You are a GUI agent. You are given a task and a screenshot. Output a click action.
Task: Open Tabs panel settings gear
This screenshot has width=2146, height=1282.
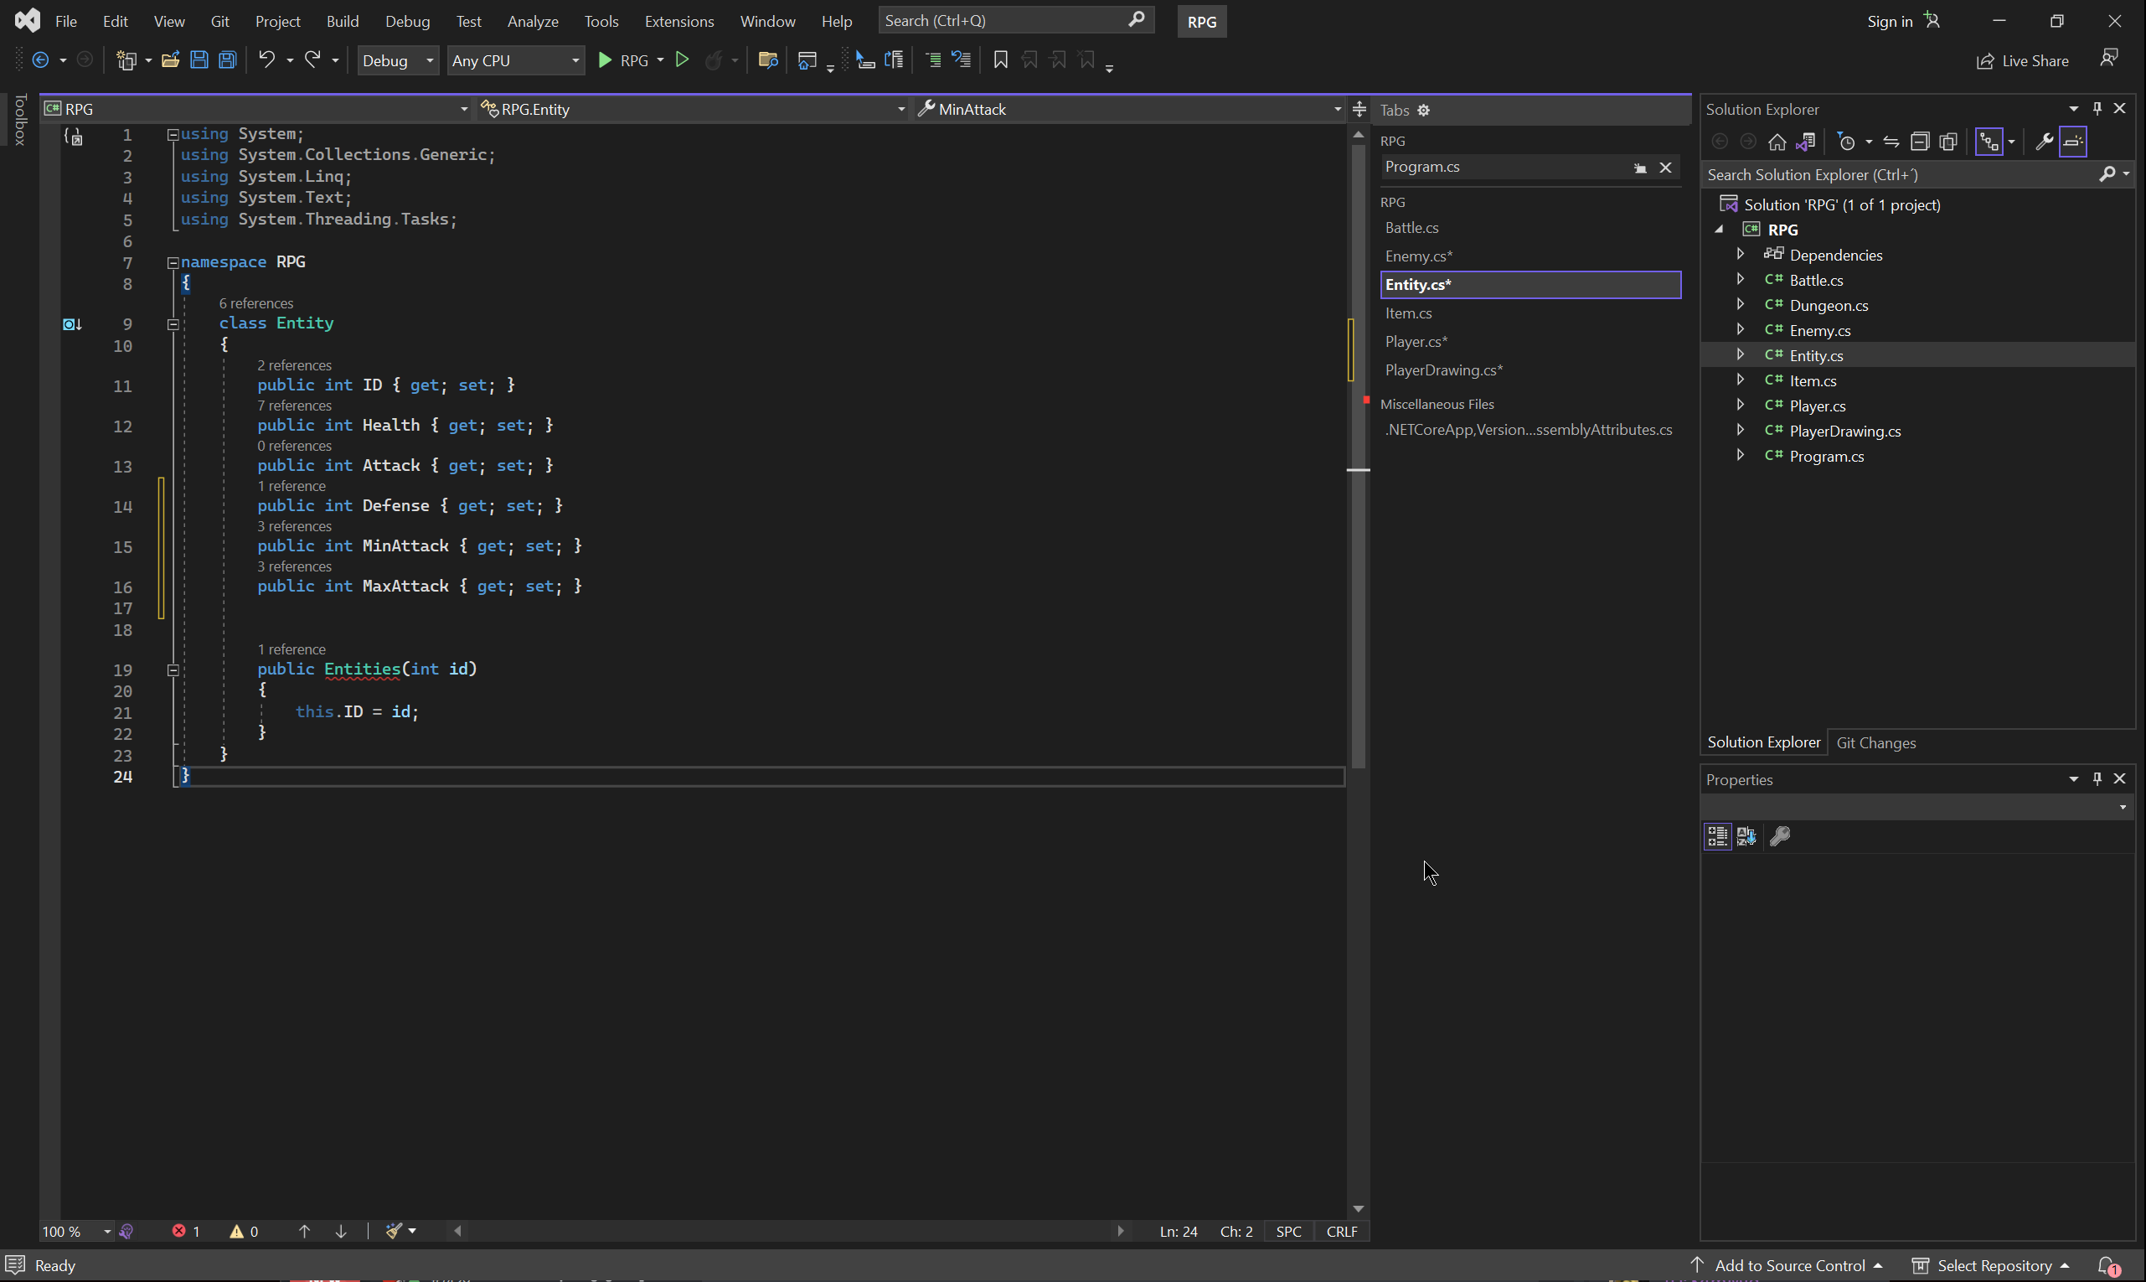click(1423, 110)
